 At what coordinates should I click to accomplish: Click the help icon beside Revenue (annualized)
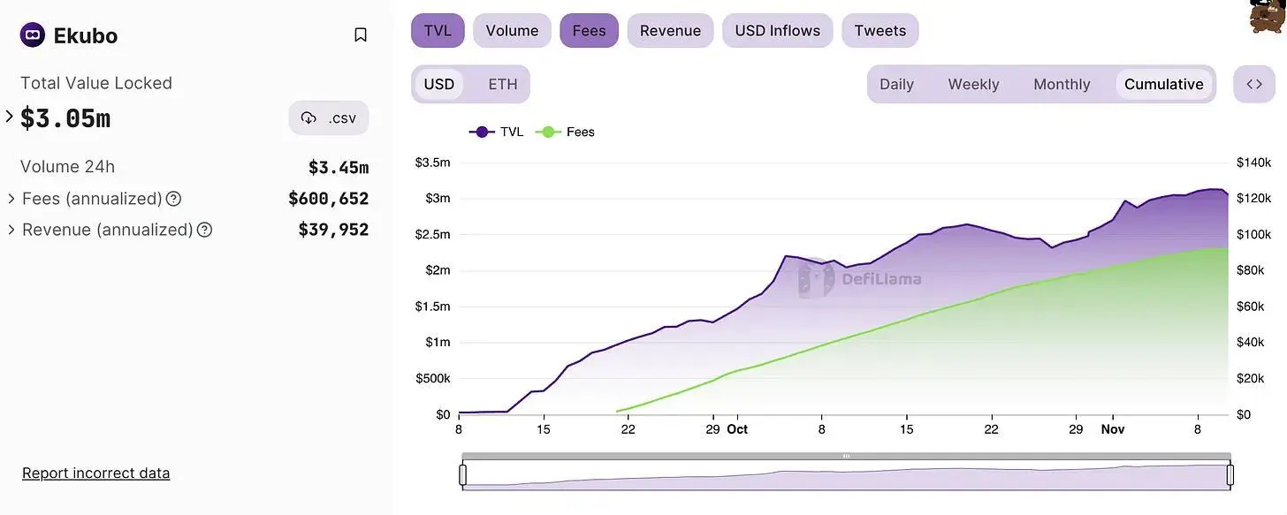tap(204, 230)
